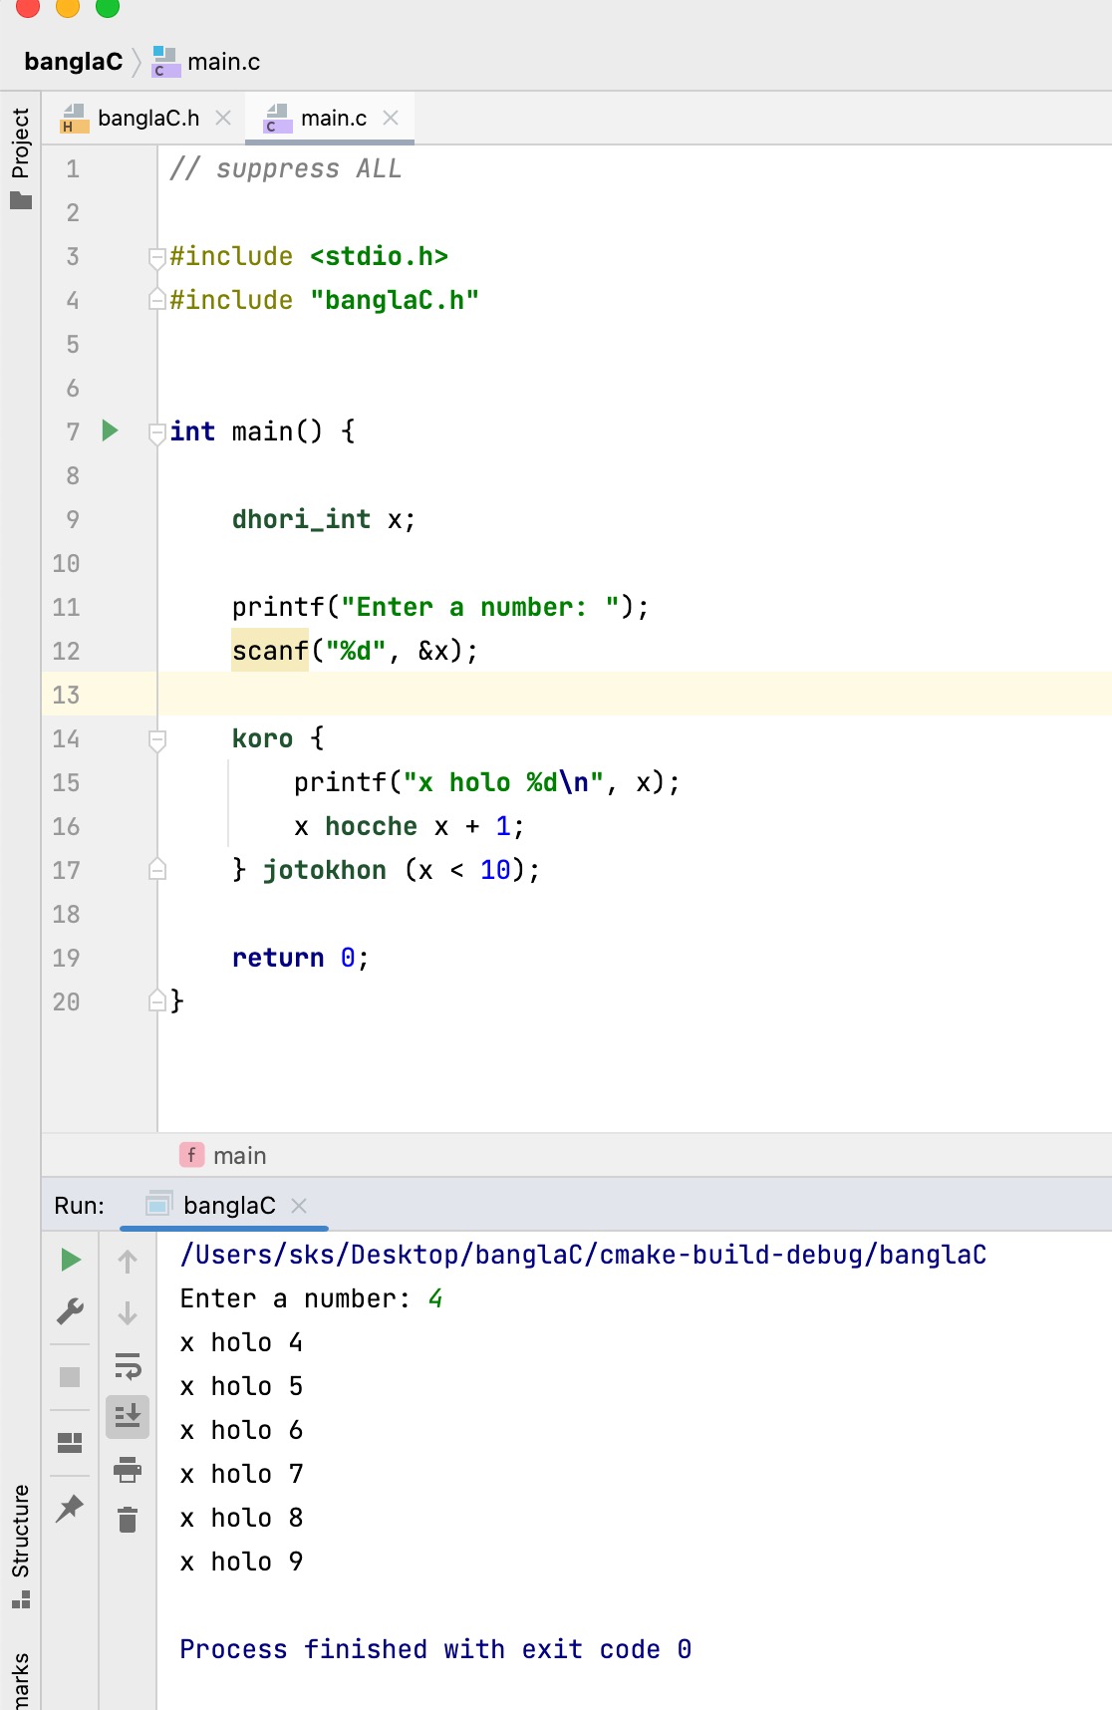This screenshot has height=1710, width=1112.
Task: Toggle scroll to end of console
Action: click(128, 1416)
